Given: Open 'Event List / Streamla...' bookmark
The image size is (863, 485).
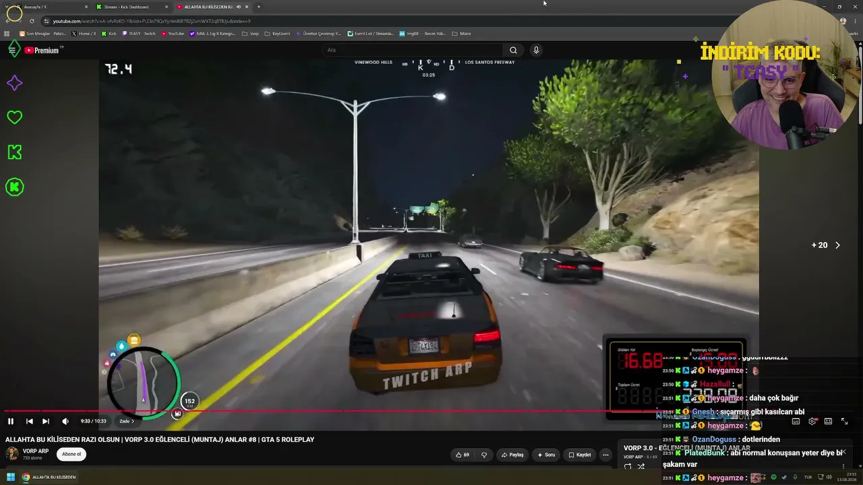Looking at the screenshot, I should [371, 34].
